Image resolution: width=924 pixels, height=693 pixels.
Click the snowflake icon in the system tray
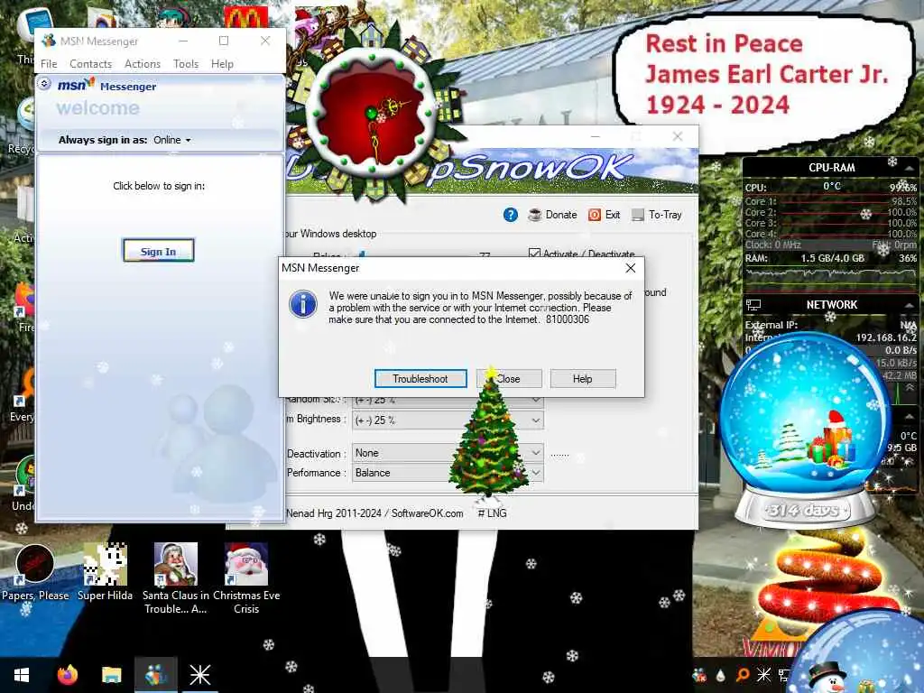coord(763,675)
